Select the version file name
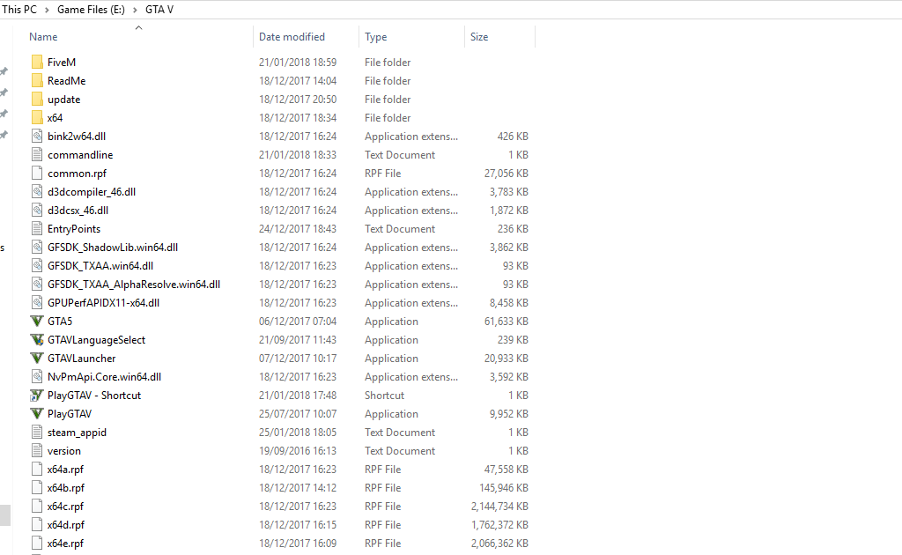Screen dimensions: 902x555 pos(64,451)
